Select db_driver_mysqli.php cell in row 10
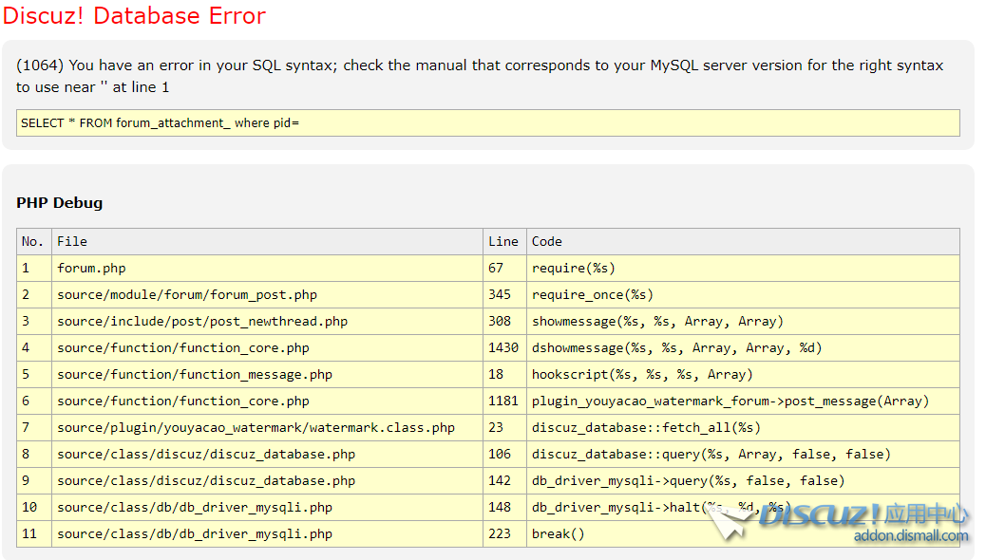Image resolution: width=986 pixels, height=560 pixels. click(x=267, y=507)
